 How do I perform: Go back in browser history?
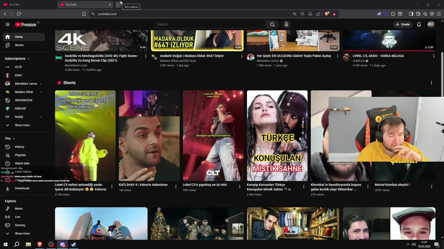click(x=5, y=14)
